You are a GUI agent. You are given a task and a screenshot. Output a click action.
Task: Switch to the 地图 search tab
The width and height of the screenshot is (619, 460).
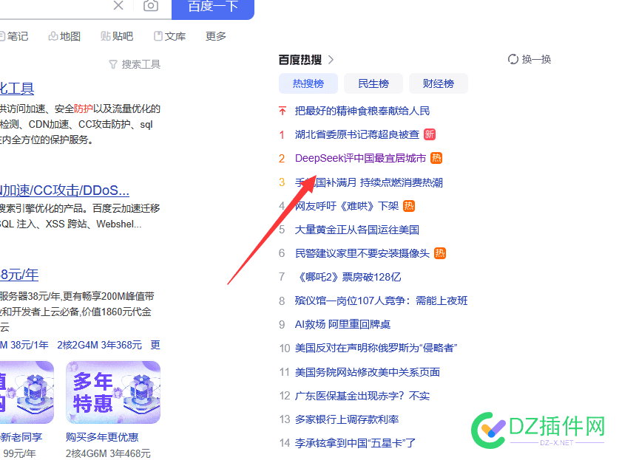[65, 36]
